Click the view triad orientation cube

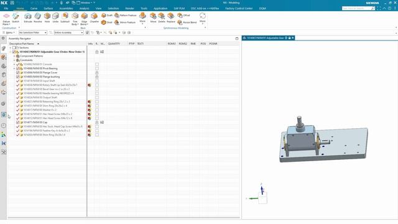click(x=262, y=198)
